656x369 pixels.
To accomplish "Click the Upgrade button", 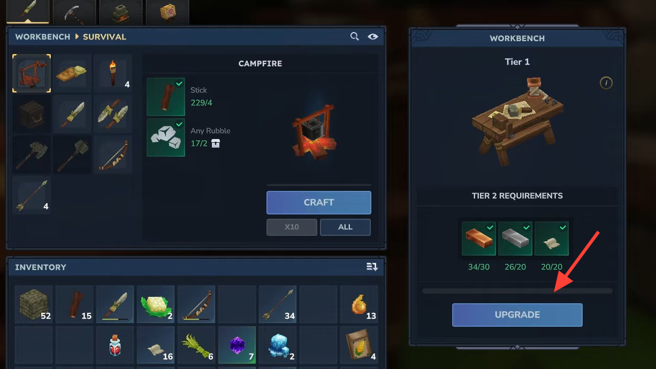I will [517, 315].
